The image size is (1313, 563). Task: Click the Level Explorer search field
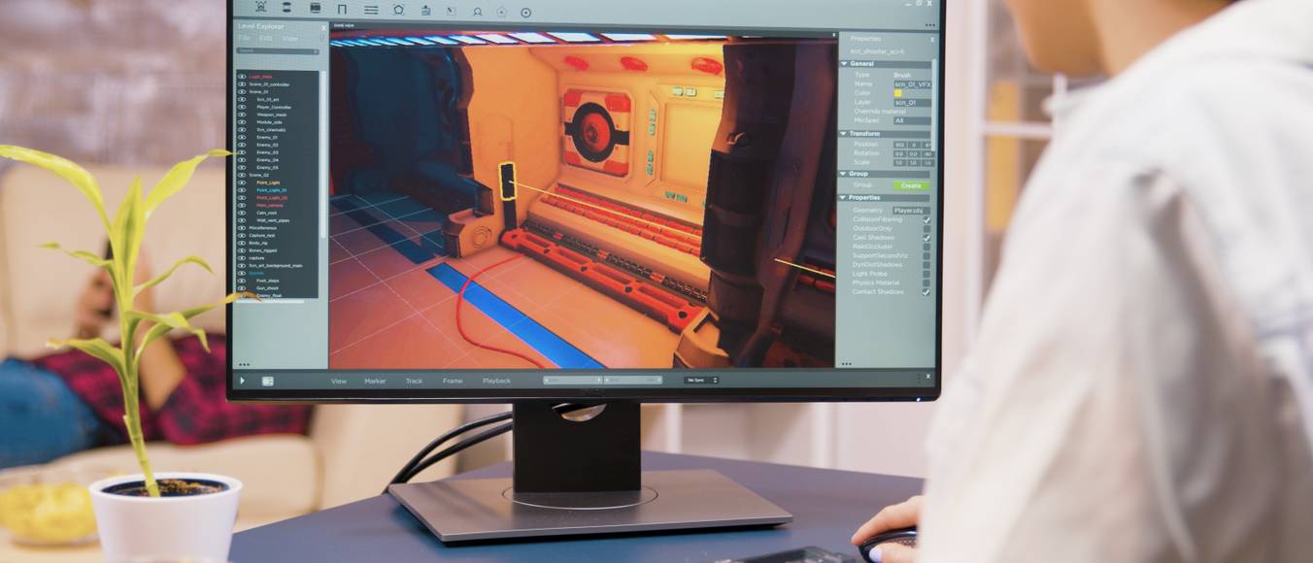(x=277, y=50)
